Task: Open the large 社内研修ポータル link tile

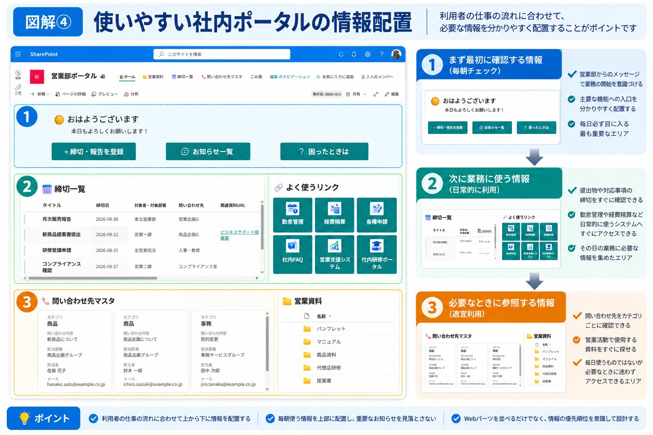Action: 377,254
